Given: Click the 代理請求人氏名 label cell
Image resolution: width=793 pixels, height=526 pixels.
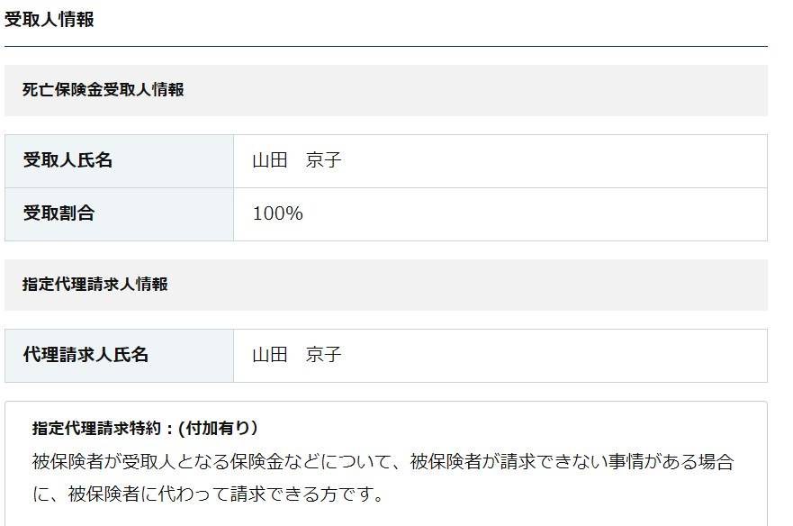Looking at the screenshot, I should point(120,356).
